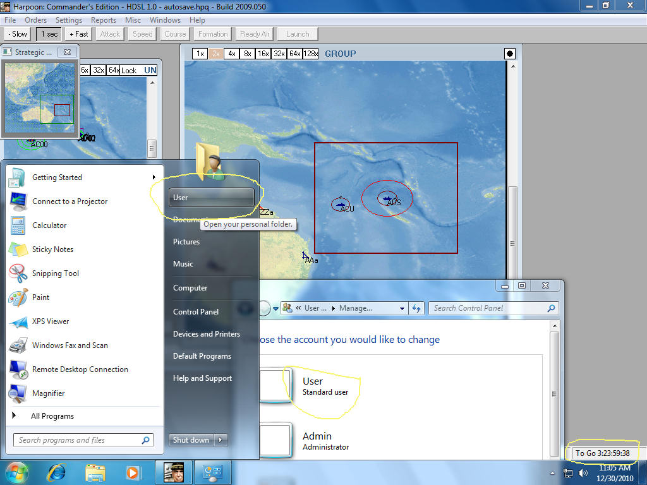Open Control Panel from Start menu
Screen dimensions: 647x485
click(196, 312)
